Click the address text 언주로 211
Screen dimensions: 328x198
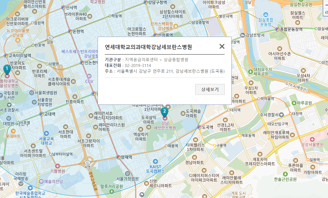pyautogui.click(x=163, y=71)
